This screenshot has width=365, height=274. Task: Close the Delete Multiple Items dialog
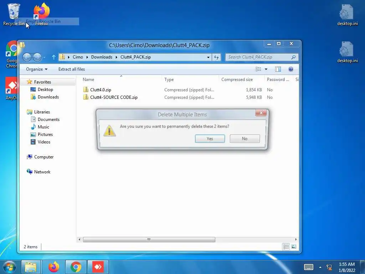[261, 113]
